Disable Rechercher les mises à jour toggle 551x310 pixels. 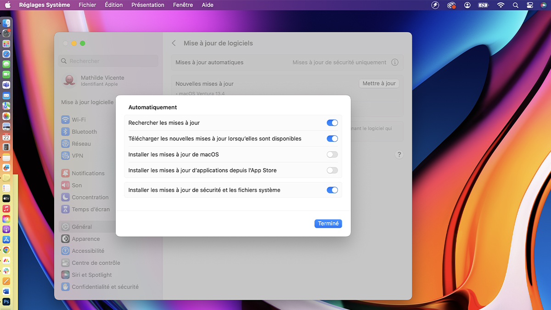click(x=332, y=123)
